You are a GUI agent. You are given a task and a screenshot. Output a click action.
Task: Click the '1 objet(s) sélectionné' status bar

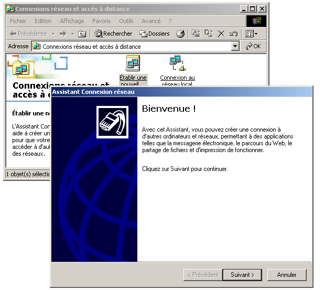[x=28, y=174]
